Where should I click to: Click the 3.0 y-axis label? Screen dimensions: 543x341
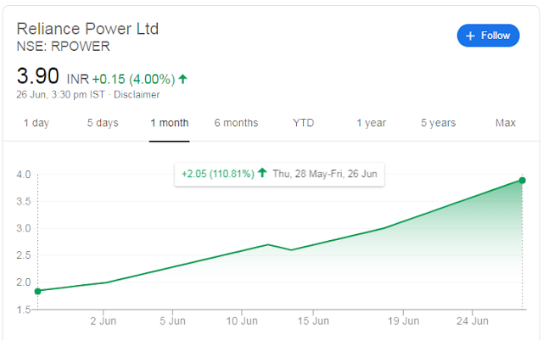click(x=24, y=228)
